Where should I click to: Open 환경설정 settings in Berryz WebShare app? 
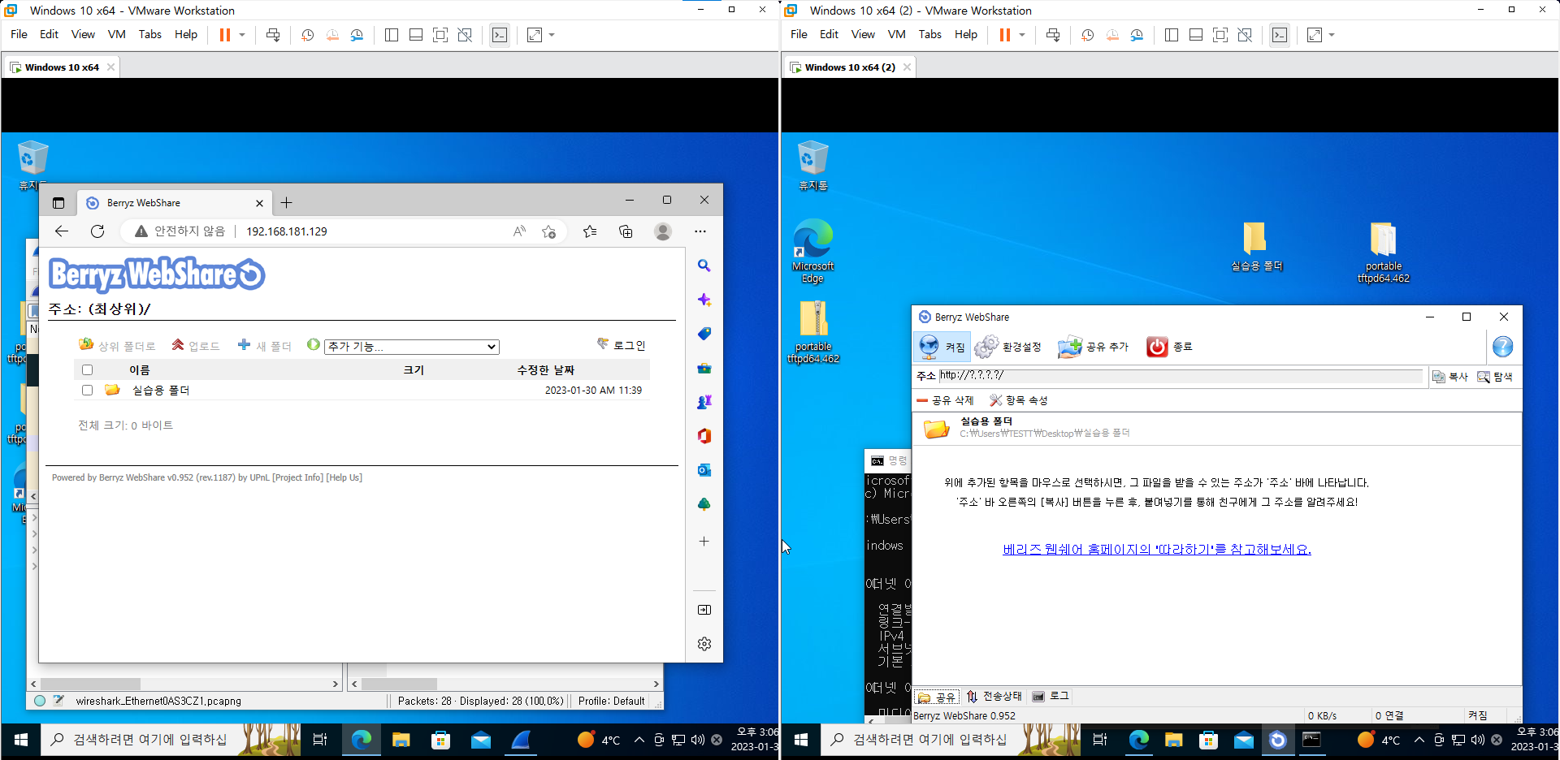point(1008,347)
